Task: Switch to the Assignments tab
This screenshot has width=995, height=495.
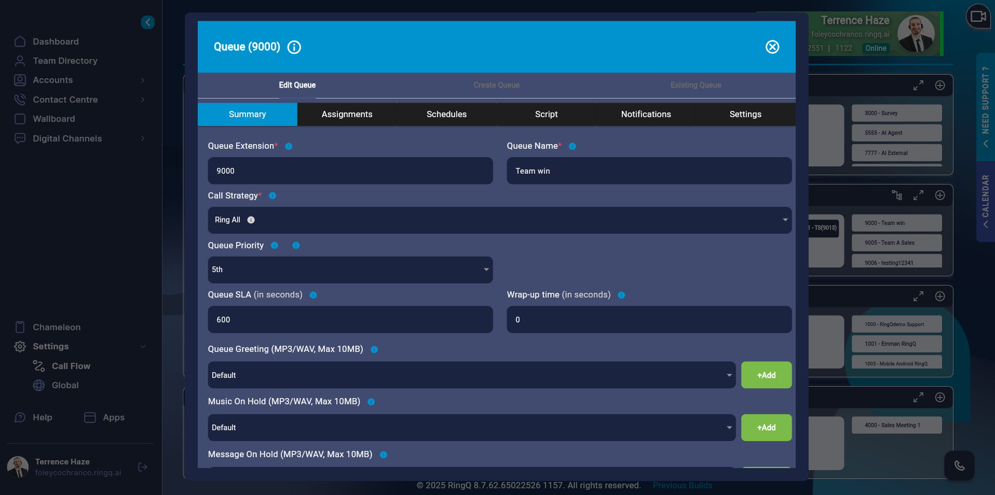Action: point(347,114)
